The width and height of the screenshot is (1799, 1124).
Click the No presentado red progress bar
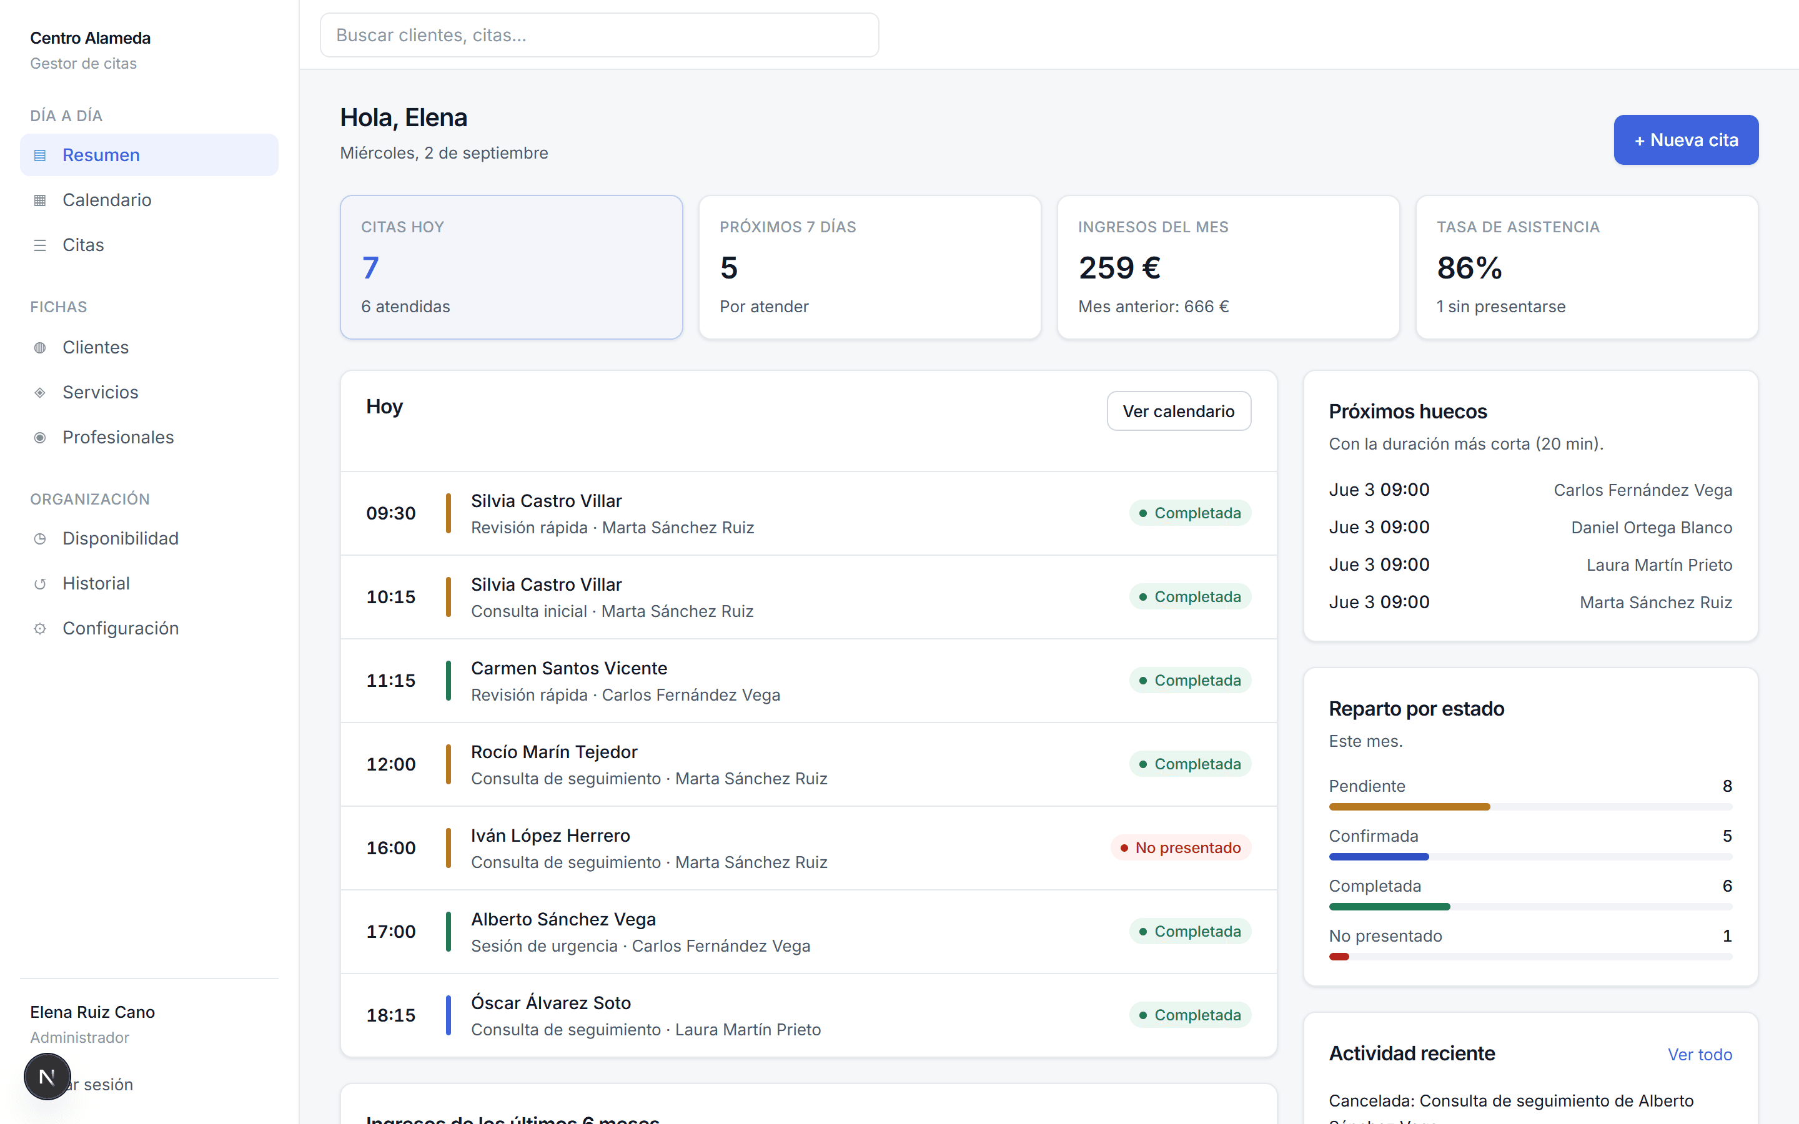(x=1530, y=957)
